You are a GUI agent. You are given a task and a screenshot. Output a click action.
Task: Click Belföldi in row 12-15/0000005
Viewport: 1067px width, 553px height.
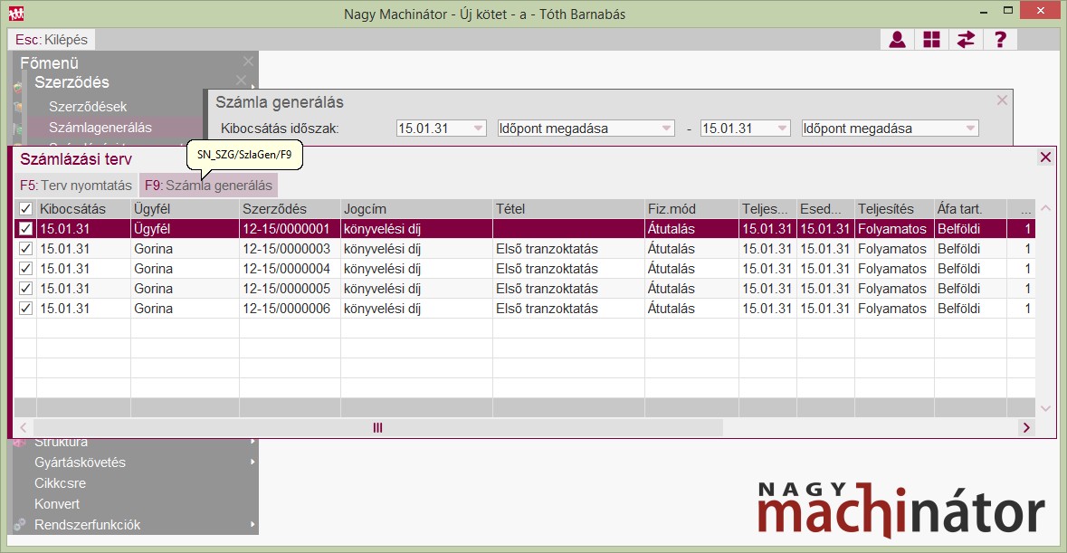pos(958,289)
